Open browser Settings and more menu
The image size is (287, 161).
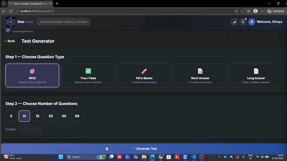click(x=262, y=11)
